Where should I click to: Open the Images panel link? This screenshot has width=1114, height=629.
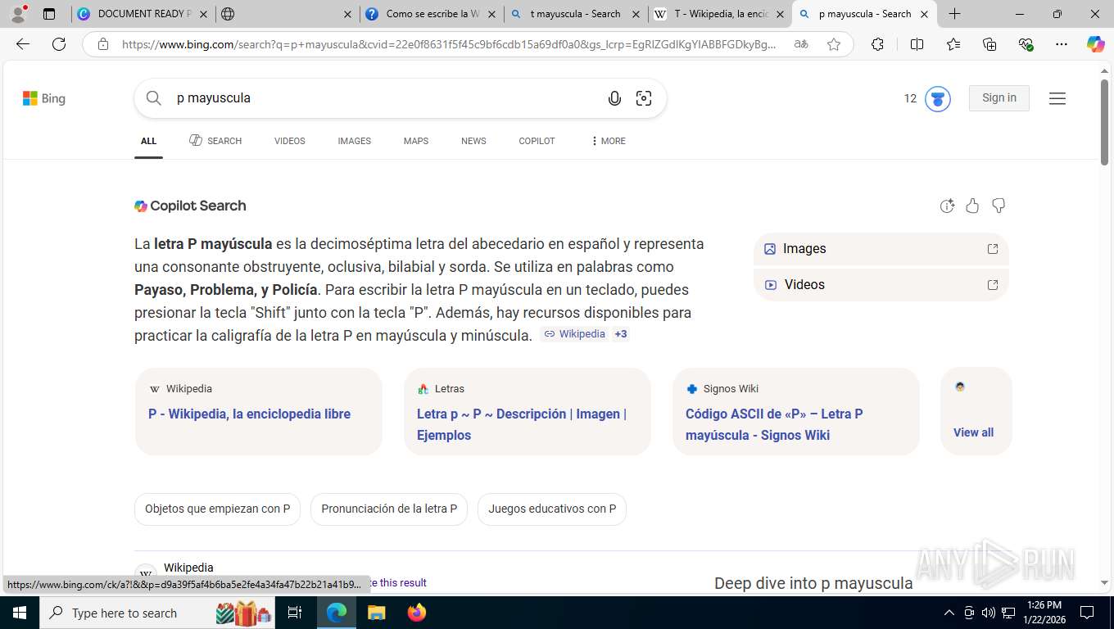click(881, 249)
